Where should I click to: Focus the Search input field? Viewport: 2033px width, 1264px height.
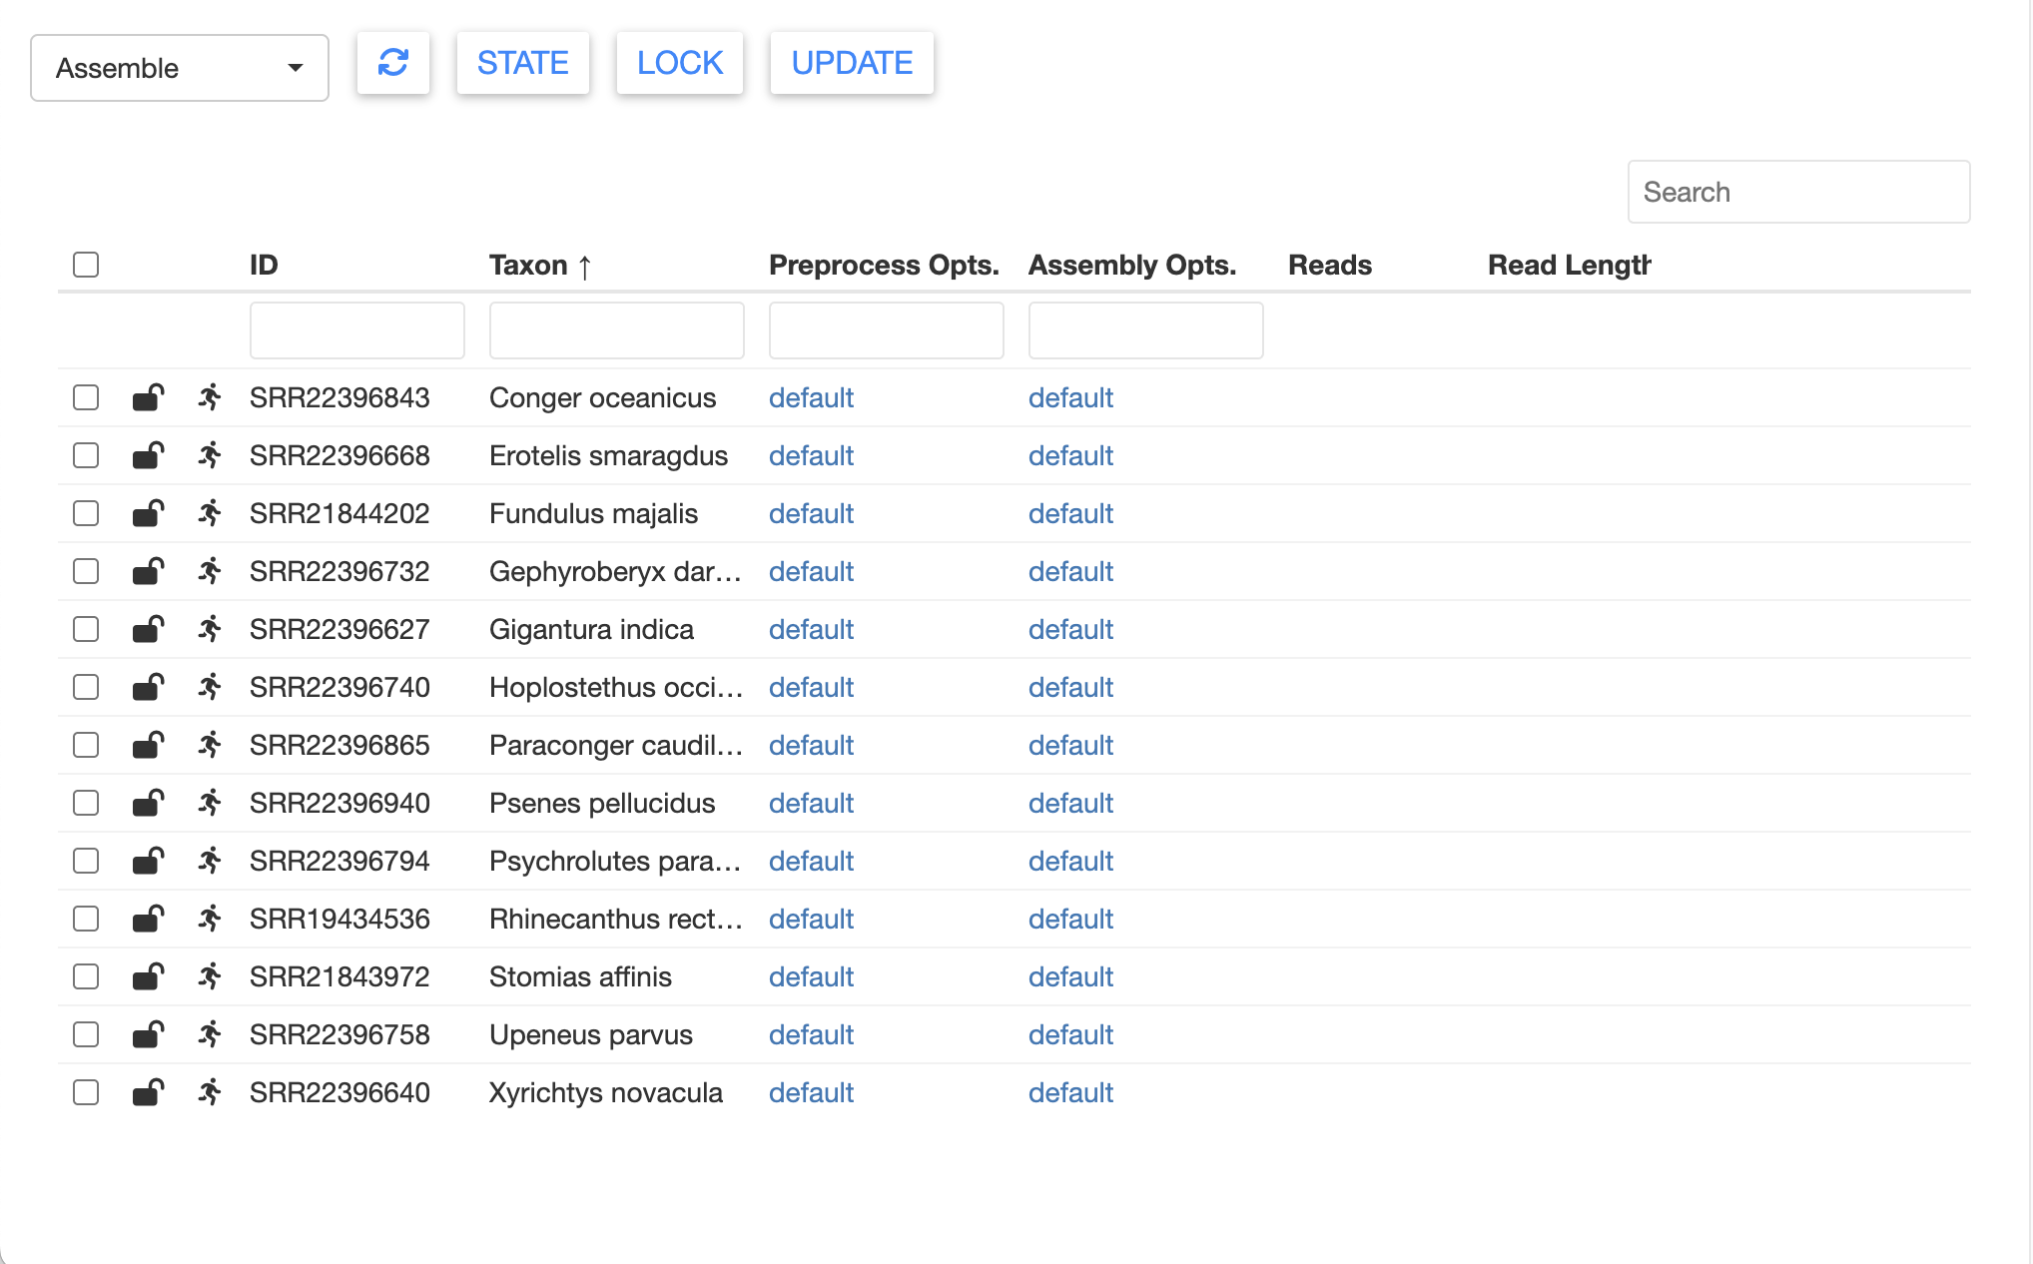tap(1798, 192)
